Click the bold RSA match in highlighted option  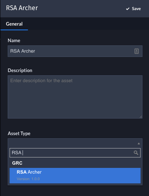22,172
